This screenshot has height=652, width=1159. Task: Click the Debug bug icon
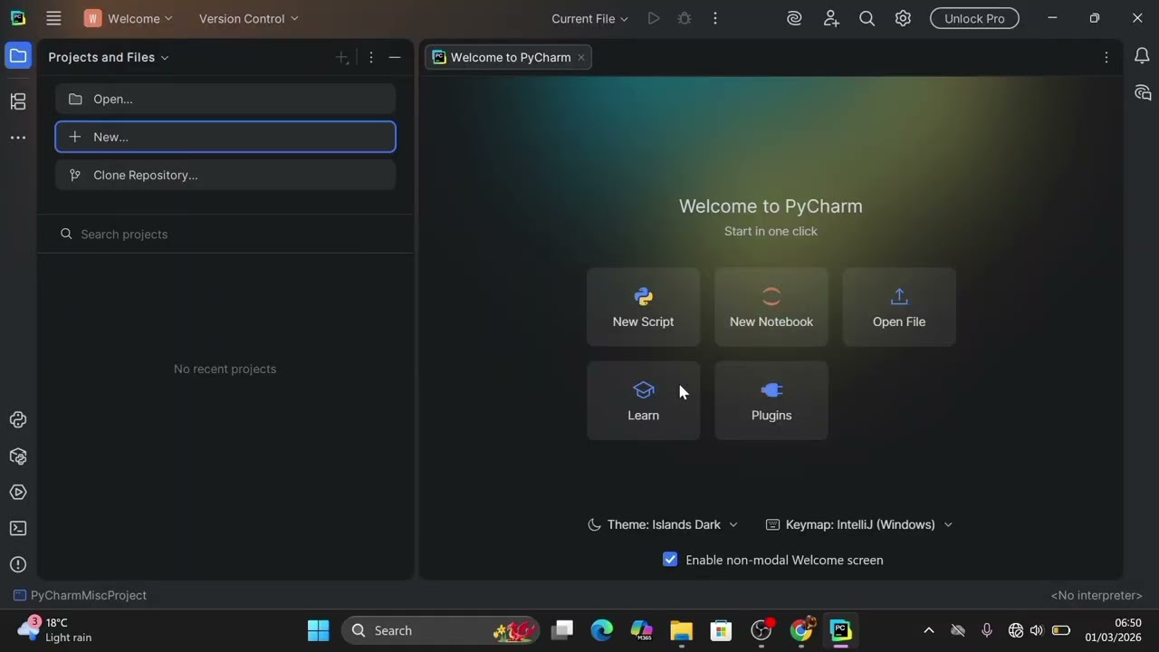coord(685,18)
